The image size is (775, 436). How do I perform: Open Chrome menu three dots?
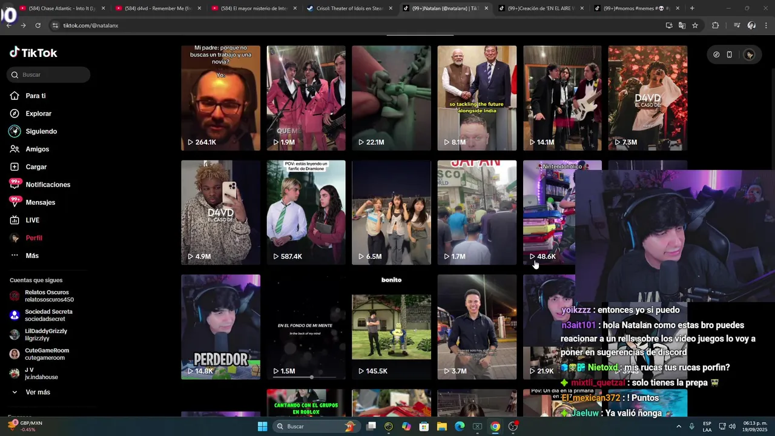coord(766,25)
